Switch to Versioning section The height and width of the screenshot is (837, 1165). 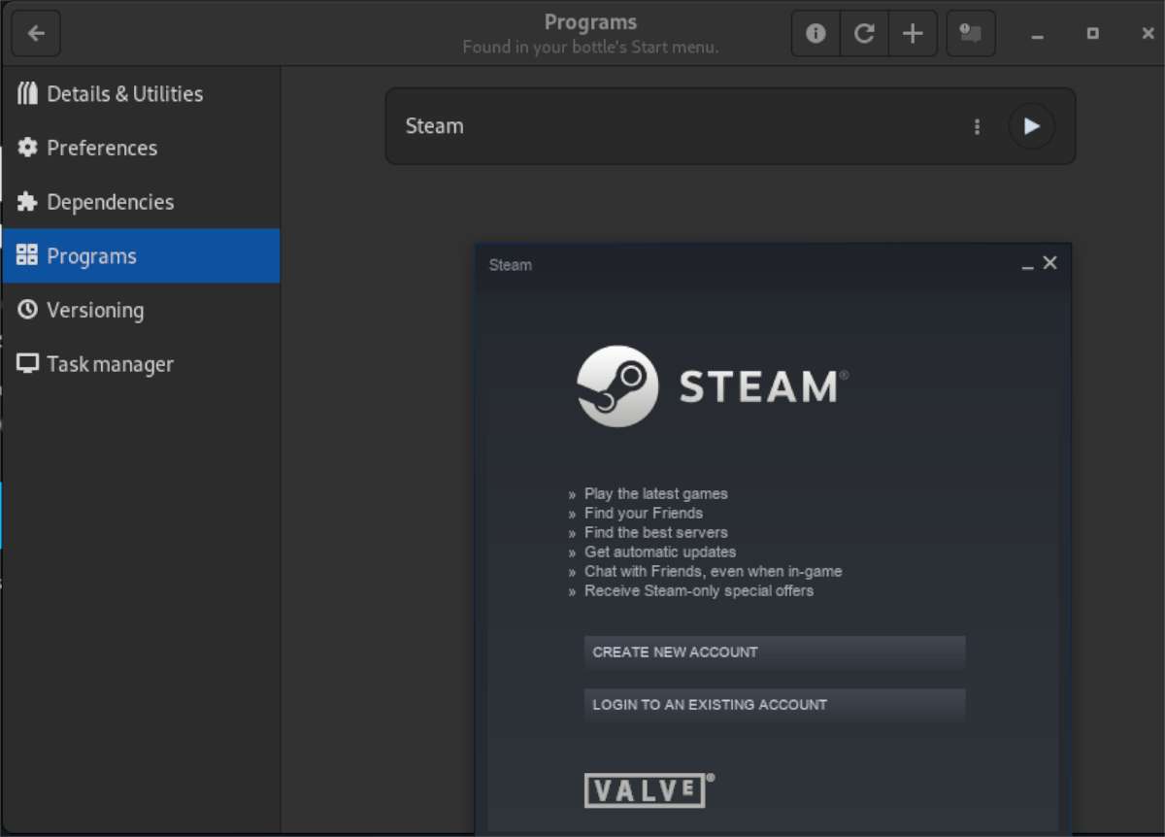(141, 310)
